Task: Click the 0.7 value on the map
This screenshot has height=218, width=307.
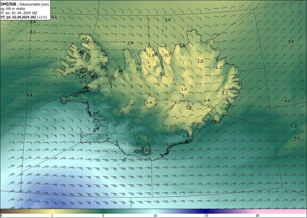Action: (x=168, y=55)
